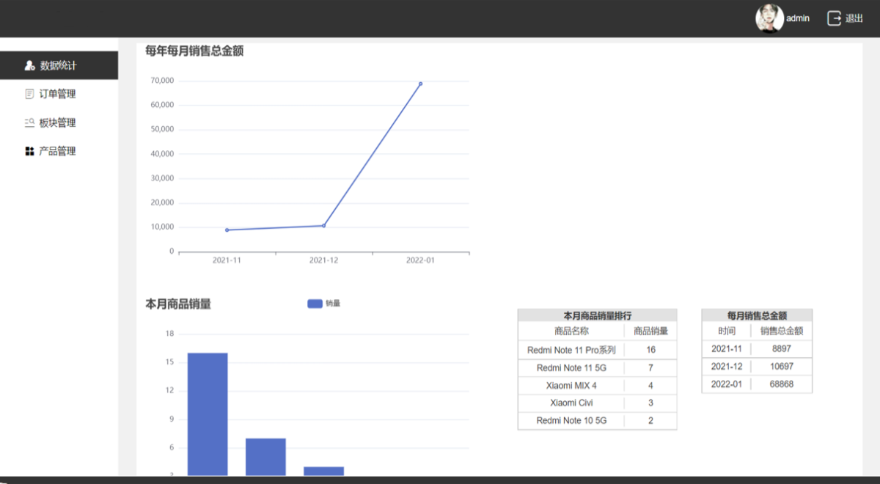This screenshot has width=880, height=484.
Task: Toggle the 销量 legend color swatch
Action: tap(315, 304)
